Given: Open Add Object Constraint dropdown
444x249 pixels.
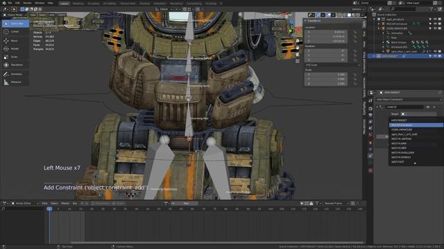Looking at the screenshot, I should click(x=409, y=100).
